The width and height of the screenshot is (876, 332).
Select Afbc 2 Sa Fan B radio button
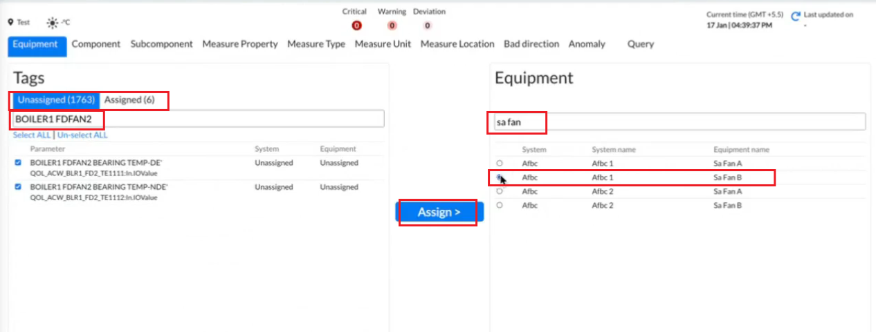[x=500, y=205]
